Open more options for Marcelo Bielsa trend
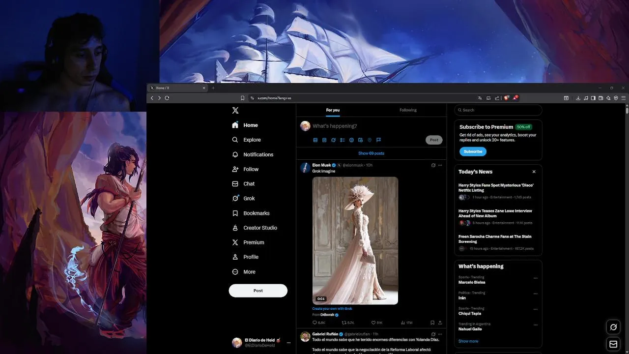Viewport: 629px width, 354px height. pyautogui.click(x=536, y=278)
